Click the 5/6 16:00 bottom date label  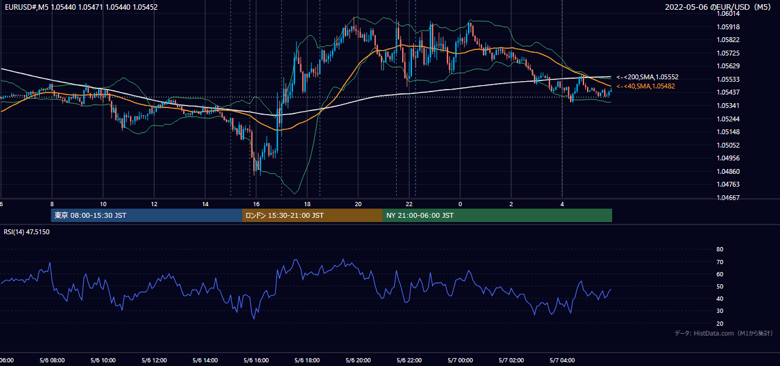(256, 361)
